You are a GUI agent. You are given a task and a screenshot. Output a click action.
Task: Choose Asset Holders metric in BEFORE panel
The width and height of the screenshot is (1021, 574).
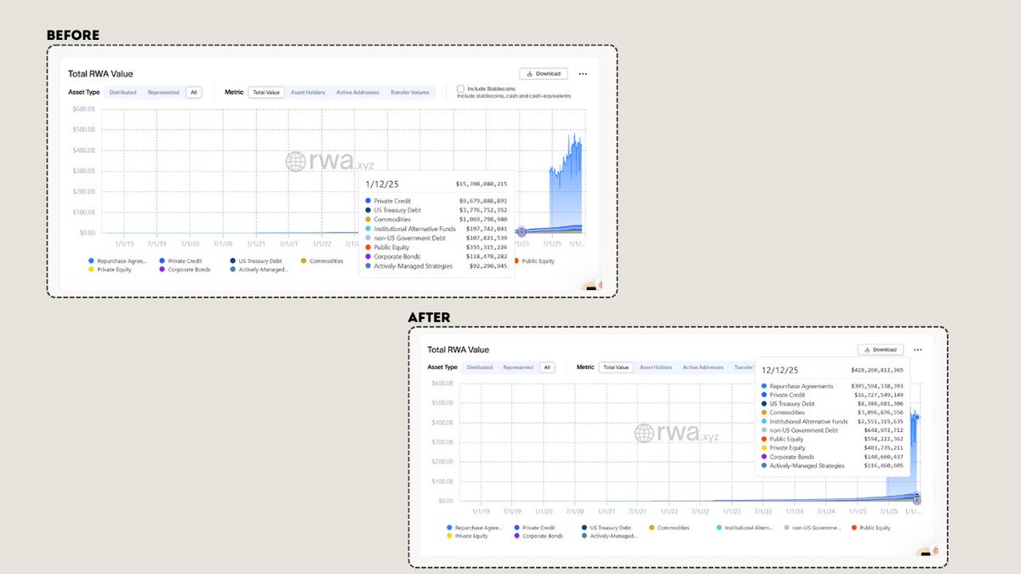point(308,92)
